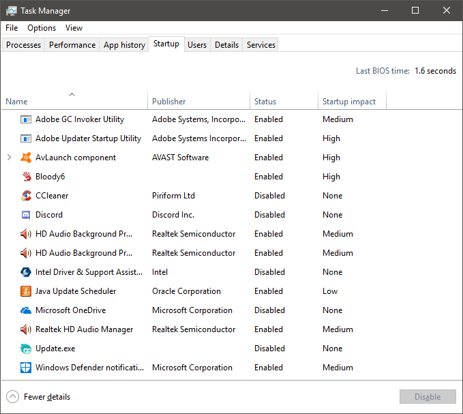Click the Low startup impact value

(x=330, y=291)
